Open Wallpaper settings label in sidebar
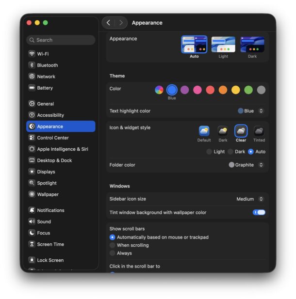Screen dimensions: 296x299 (48, 194)
